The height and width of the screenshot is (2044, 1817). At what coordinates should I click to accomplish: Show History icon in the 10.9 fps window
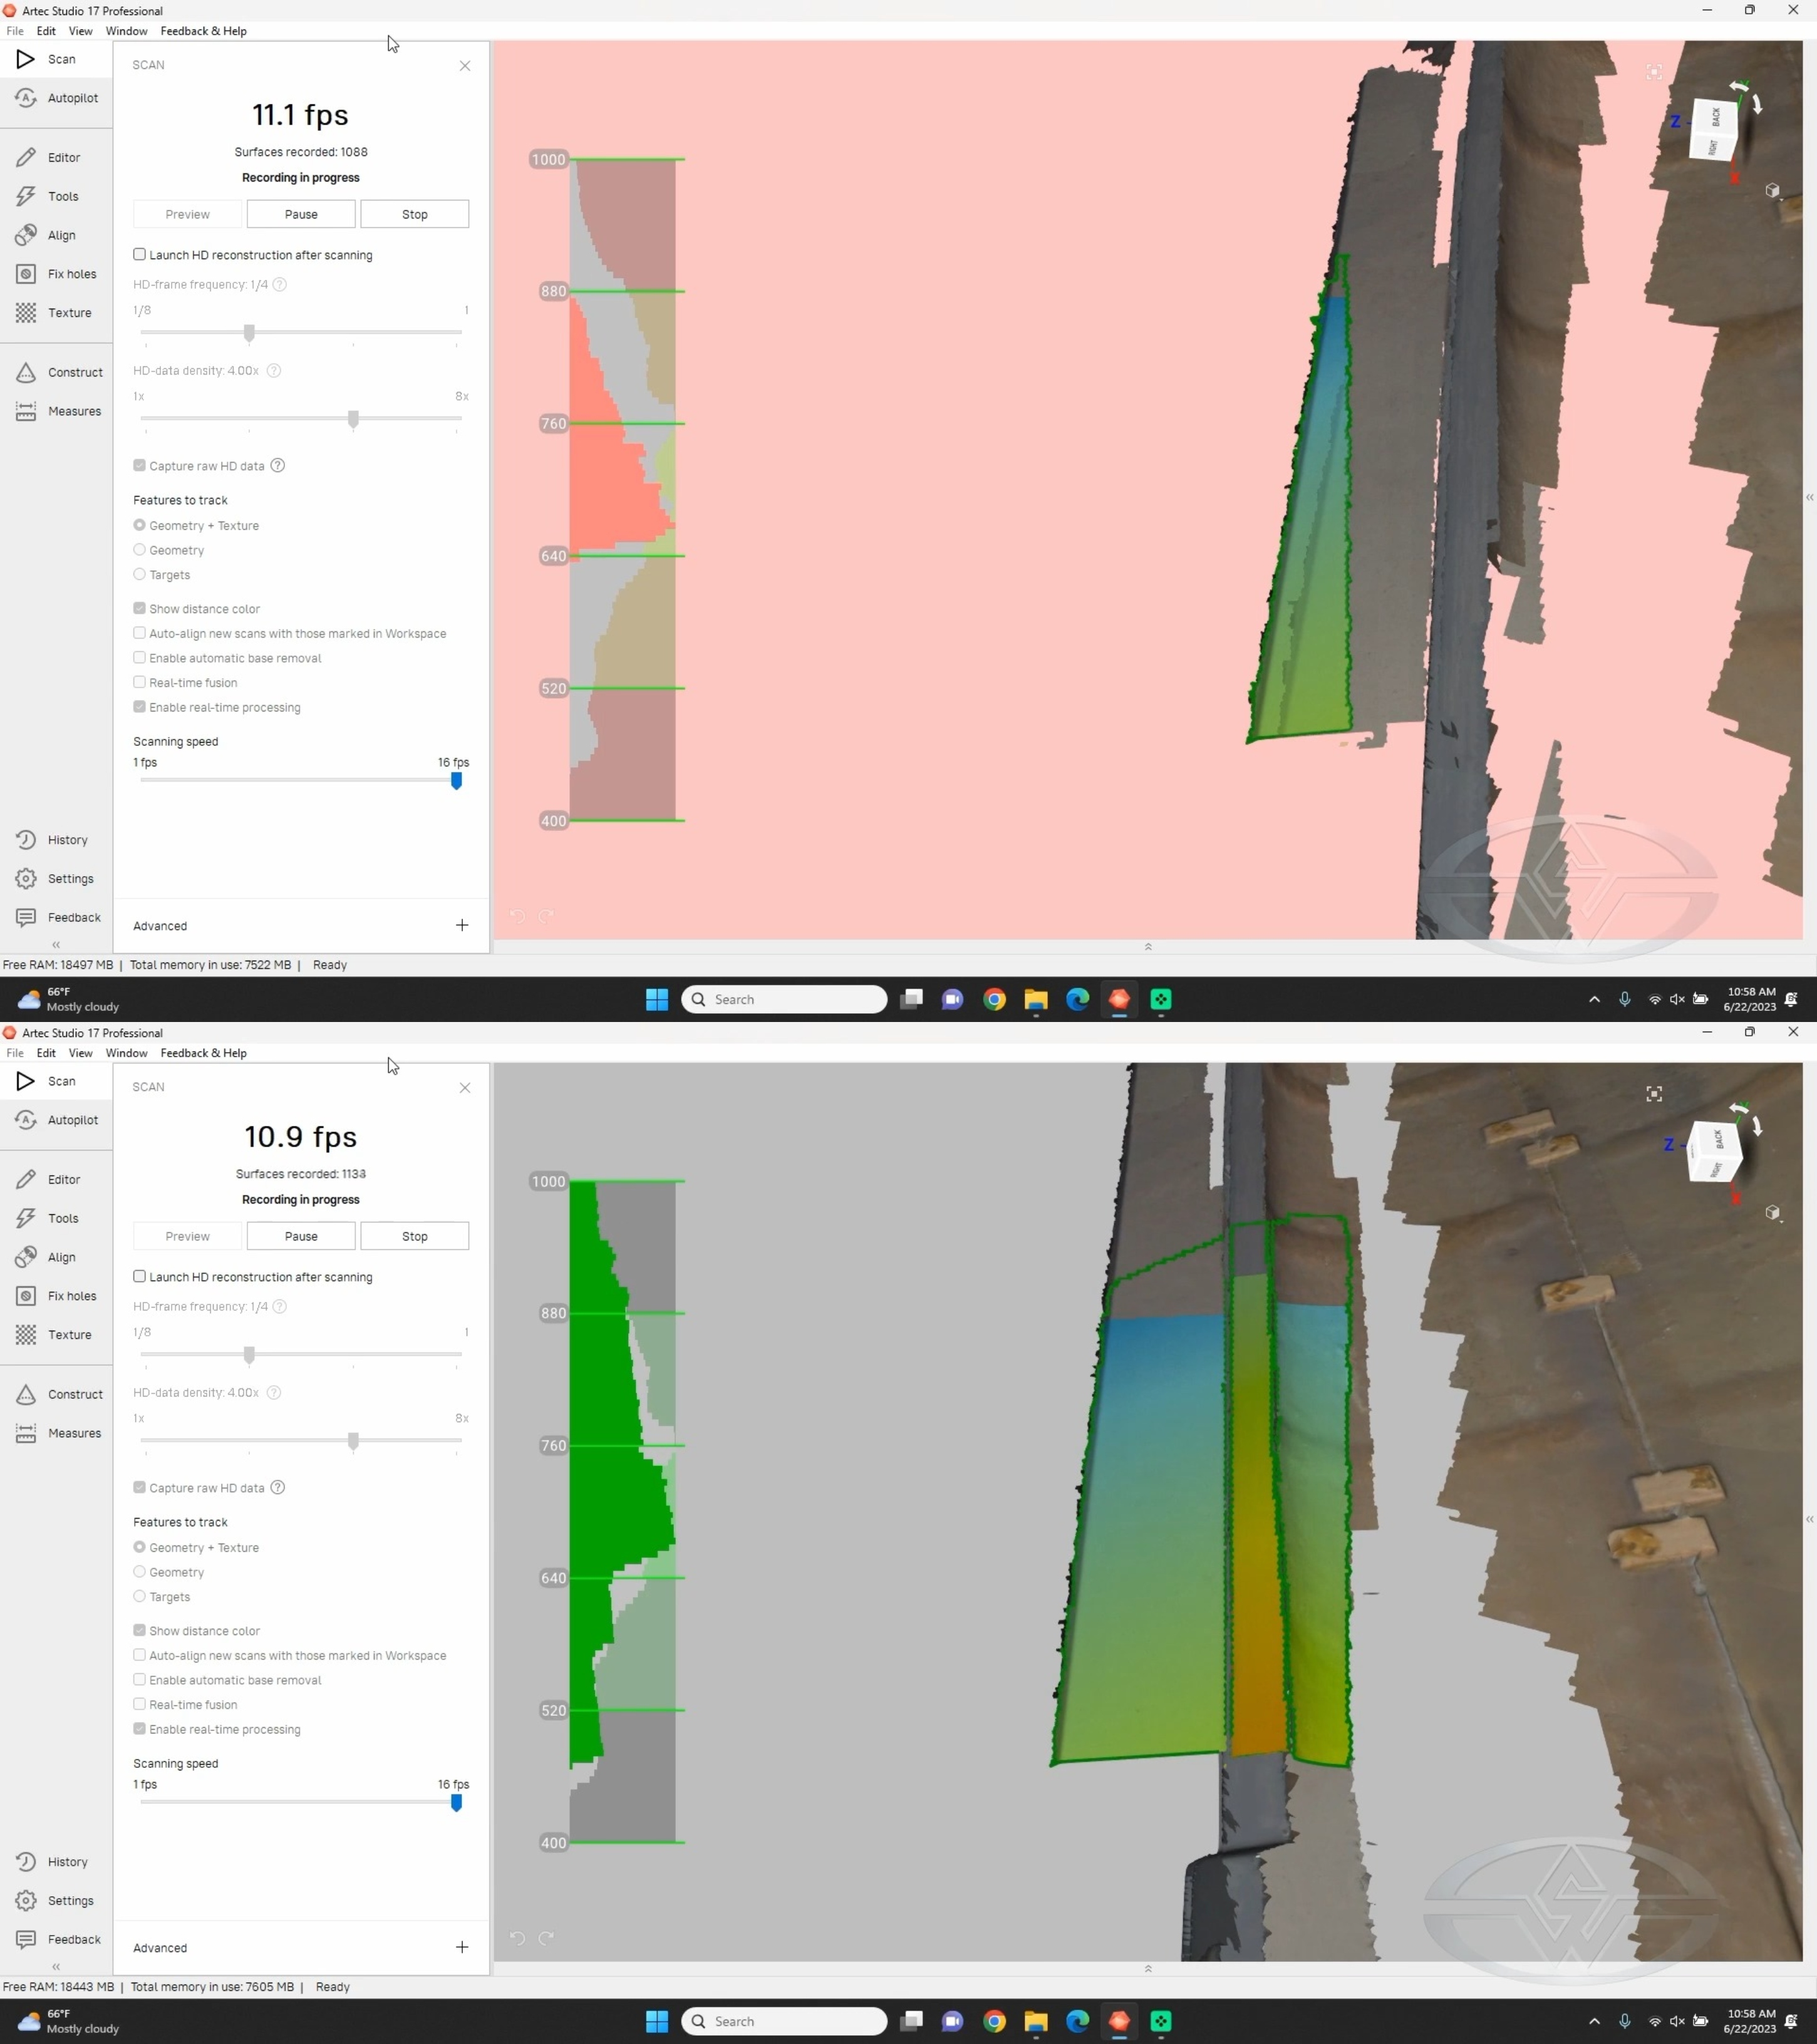click(26, 1862)
